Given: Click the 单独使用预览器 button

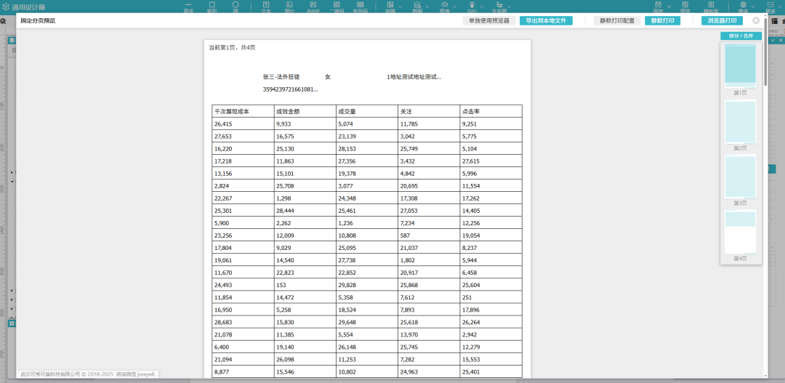Looking at the screenshot, I should [x=489, y=21].
